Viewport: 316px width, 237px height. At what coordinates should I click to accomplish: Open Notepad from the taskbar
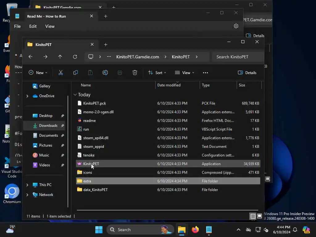(209, 230)
